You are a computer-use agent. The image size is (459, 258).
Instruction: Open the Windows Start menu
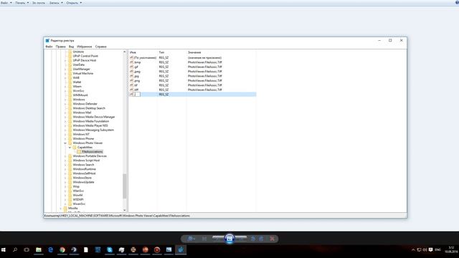4,250
